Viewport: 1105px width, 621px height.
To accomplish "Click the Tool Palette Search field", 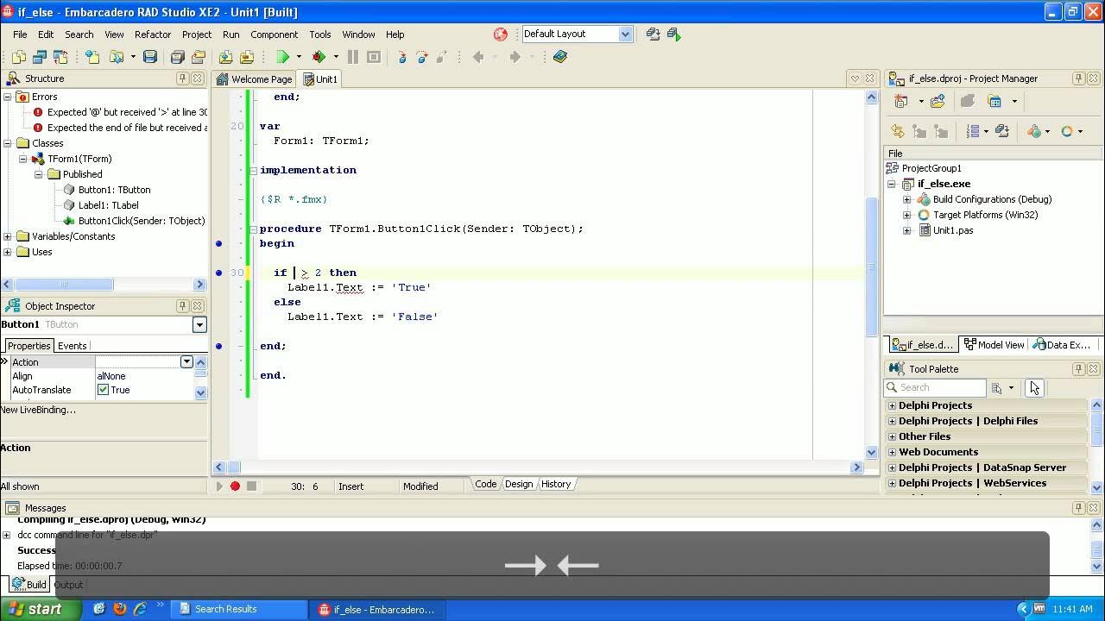I will click(937, 388).
